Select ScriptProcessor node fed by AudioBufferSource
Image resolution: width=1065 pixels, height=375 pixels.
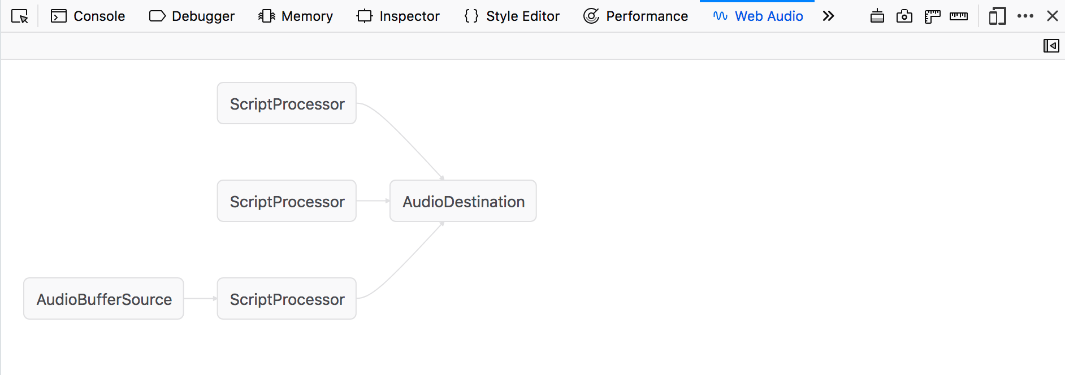(x=287, y=299)
